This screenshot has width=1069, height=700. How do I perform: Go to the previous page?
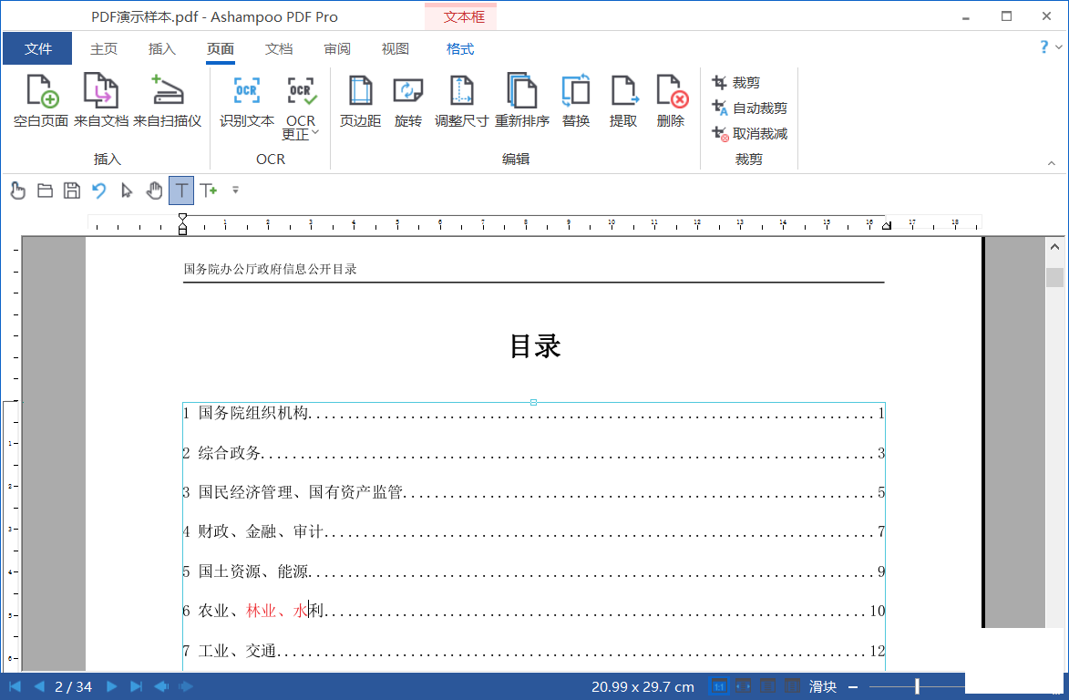click(x=39, y=686)
